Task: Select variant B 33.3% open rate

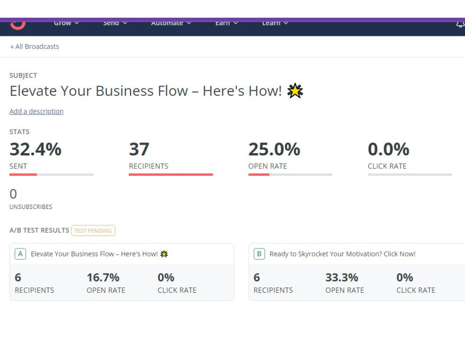Action: (342, 278)
